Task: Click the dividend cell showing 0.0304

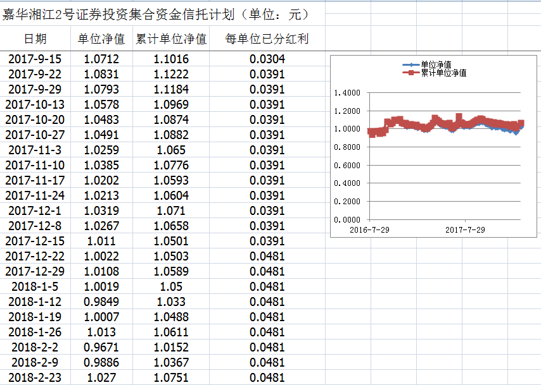Action: [x=267, y=59]
